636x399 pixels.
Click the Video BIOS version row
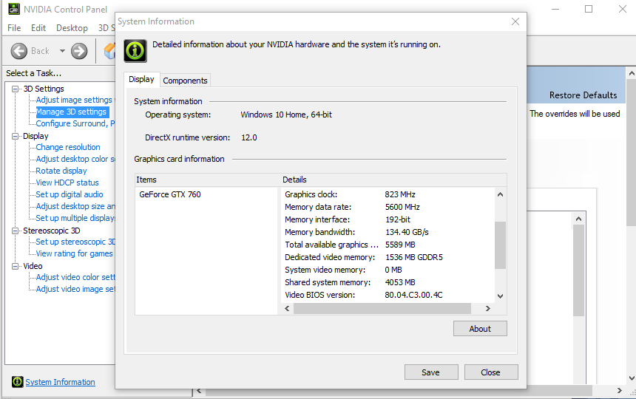pyautogui.click(x=388, y=295)
